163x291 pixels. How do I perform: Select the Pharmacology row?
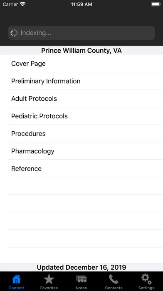click(x=86, y=151)
